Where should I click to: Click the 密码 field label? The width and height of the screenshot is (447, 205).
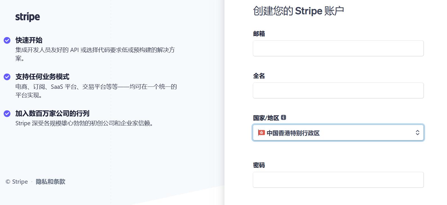tap(259, 165)
